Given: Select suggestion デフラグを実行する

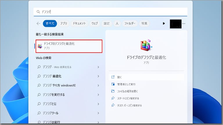Looking at the screenshot, I should (x=68, y=95).
